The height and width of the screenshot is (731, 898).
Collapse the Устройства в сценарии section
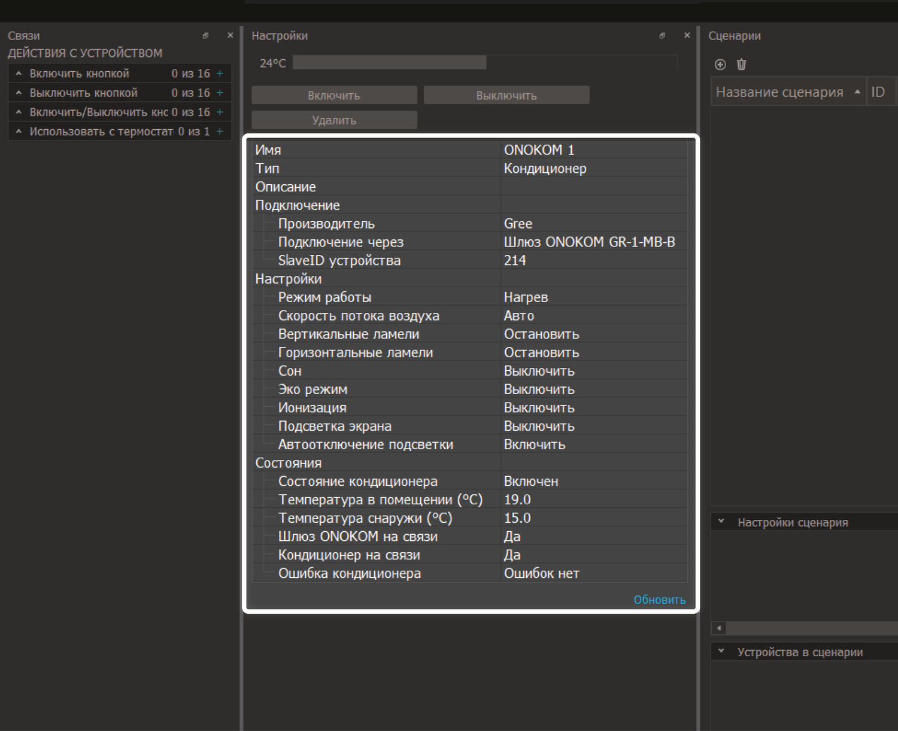point(721,651)
